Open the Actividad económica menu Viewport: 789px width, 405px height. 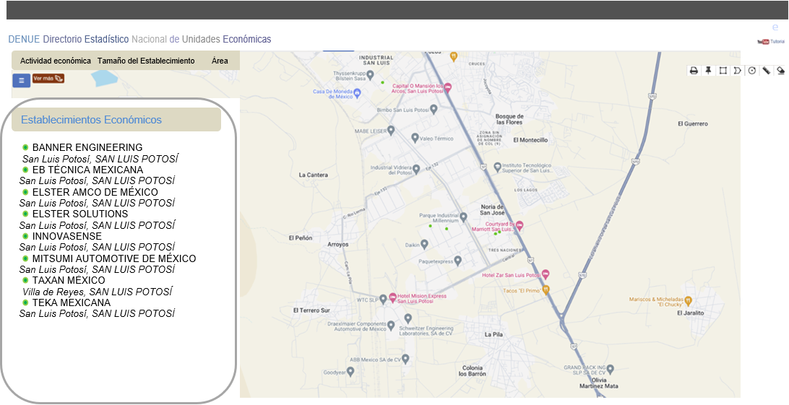click(56, 61)
